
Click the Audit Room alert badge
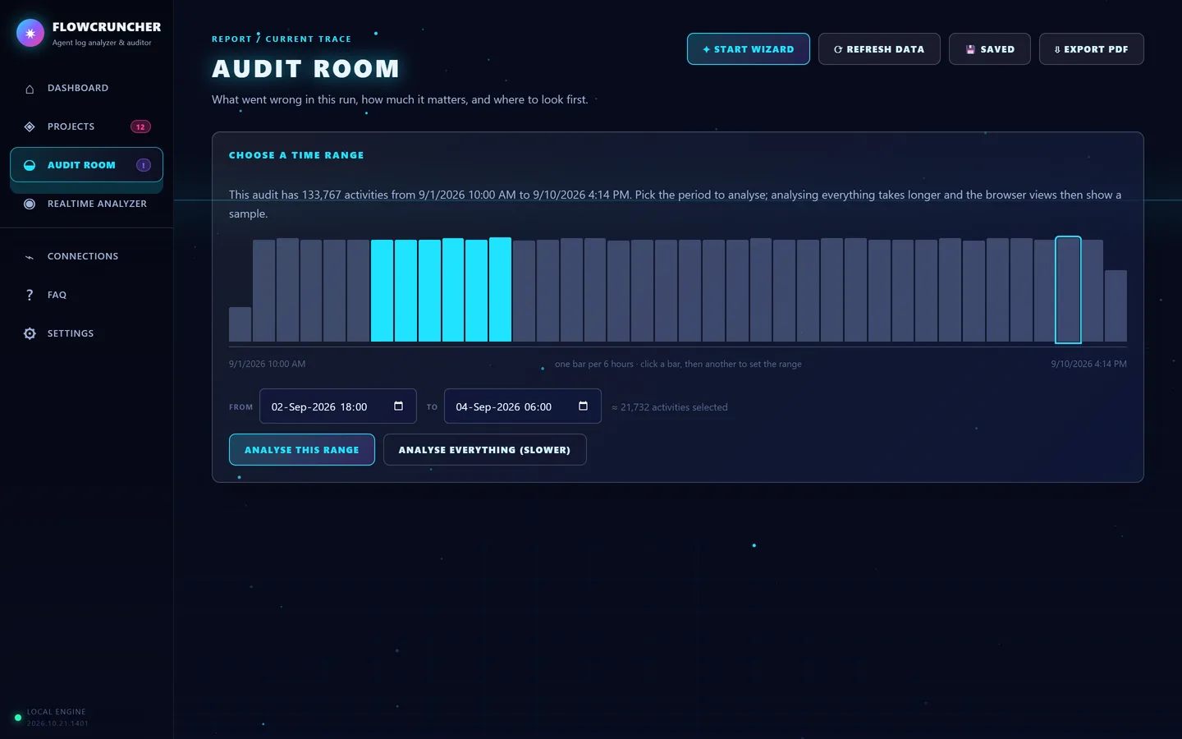(144, 165)
